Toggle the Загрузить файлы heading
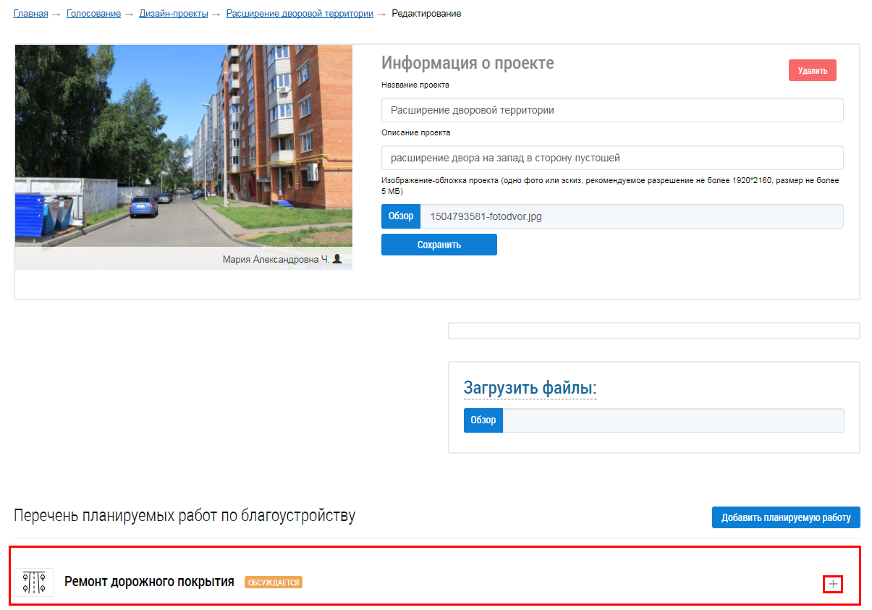The height and width of the screenshot is (610, 872). [530, 389]
